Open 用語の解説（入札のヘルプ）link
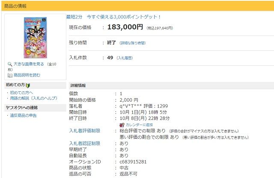Screen dimensions: 274x178 coord(33,98)
